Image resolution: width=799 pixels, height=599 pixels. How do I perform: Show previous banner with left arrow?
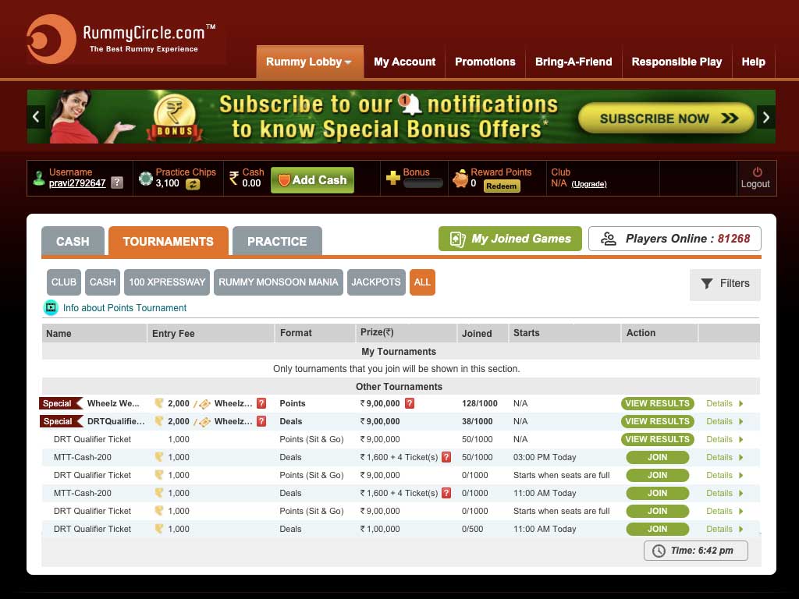(36, 117)
